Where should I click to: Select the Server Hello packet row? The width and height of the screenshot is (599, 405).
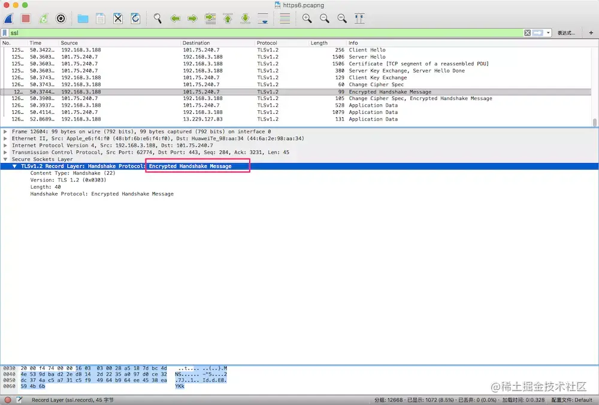pos(296,57)
